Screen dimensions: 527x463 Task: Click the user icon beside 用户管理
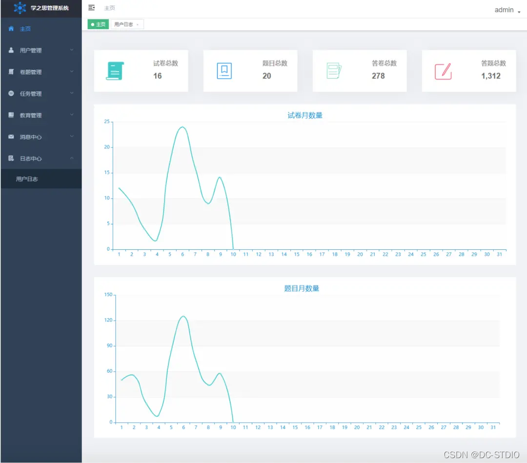click(11, 50)
